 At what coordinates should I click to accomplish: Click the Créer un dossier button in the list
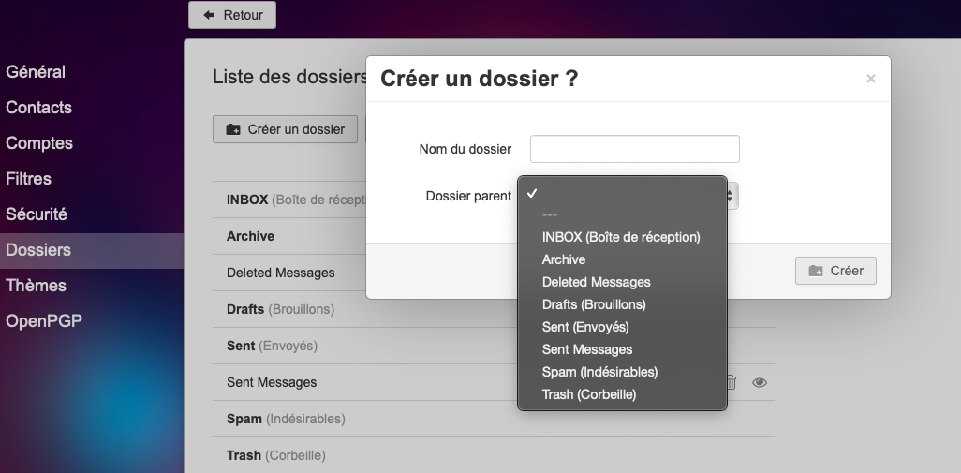(285, 129)
